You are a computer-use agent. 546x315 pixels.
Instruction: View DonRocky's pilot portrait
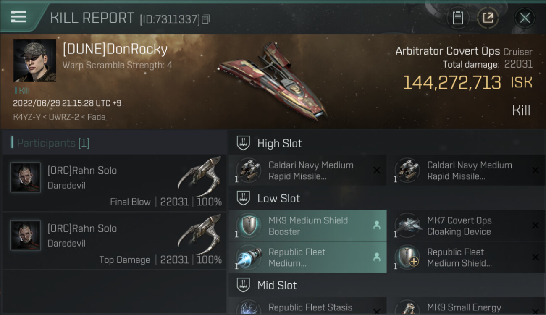[x=34, y=60]
